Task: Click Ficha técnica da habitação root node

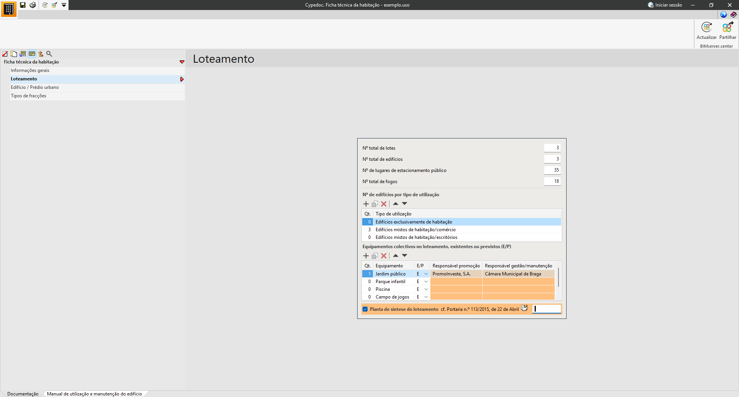Action: click(x=31, y=62)
